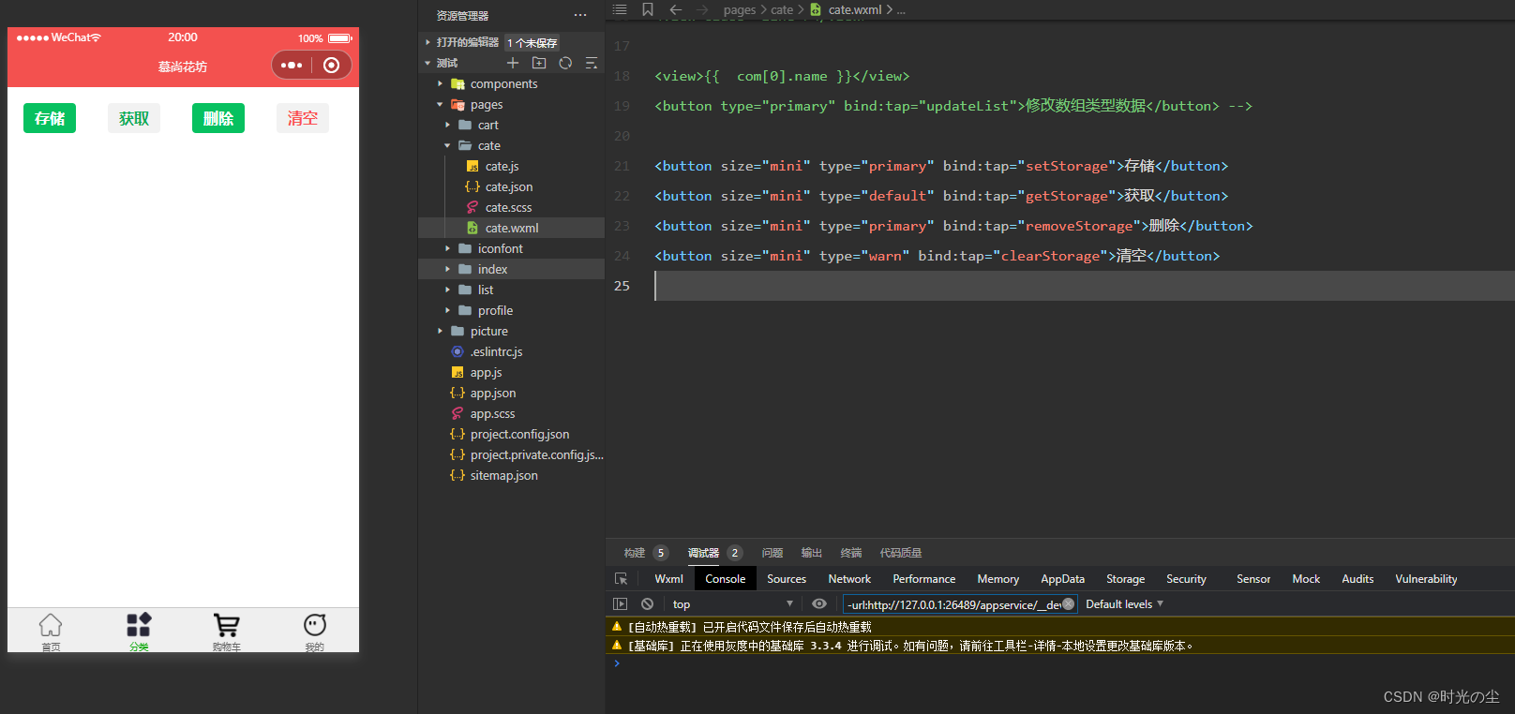This screenshot has width=1515, height=714.
Task: Click the editor outline list icon
Action: 620,9
